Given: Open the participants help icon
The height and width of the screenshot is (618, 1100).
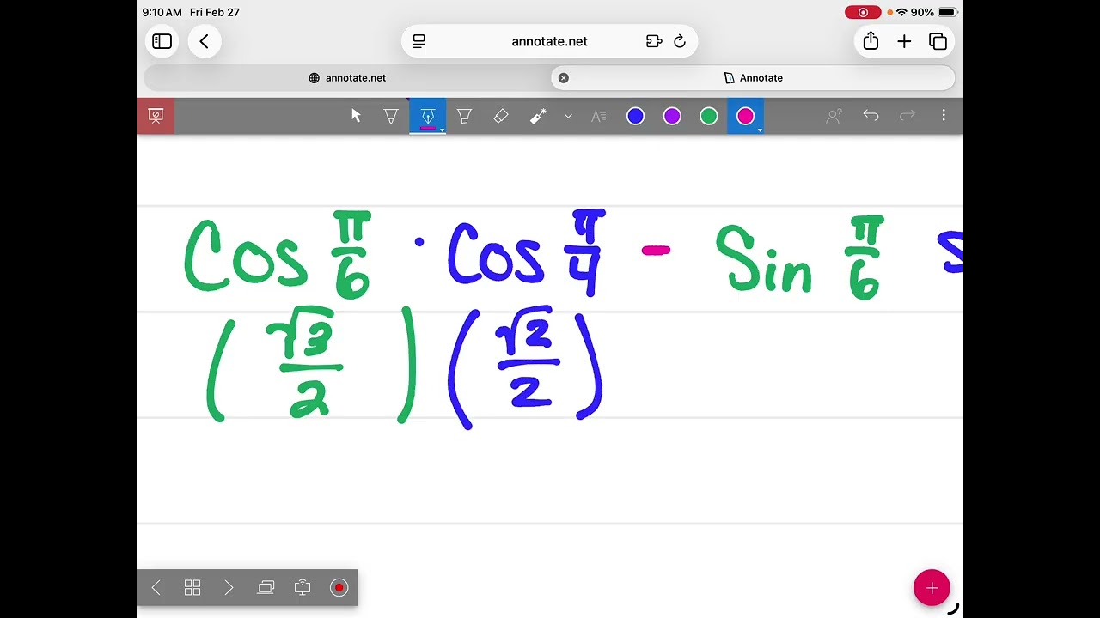Looking at the screenshot, I should (834, 116).
